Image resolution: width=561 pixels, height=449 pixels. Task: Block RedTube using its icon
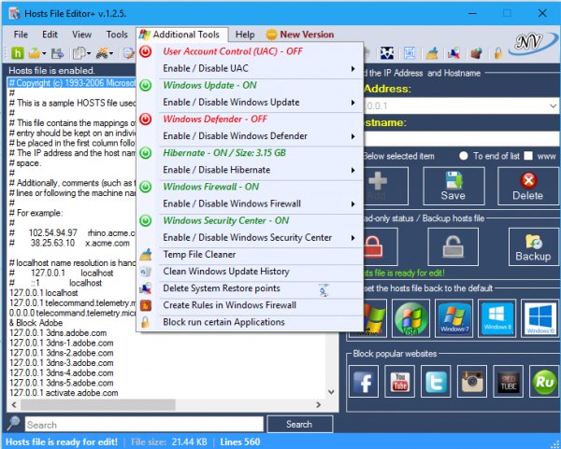pyautogui.click(x=508, y=382)
